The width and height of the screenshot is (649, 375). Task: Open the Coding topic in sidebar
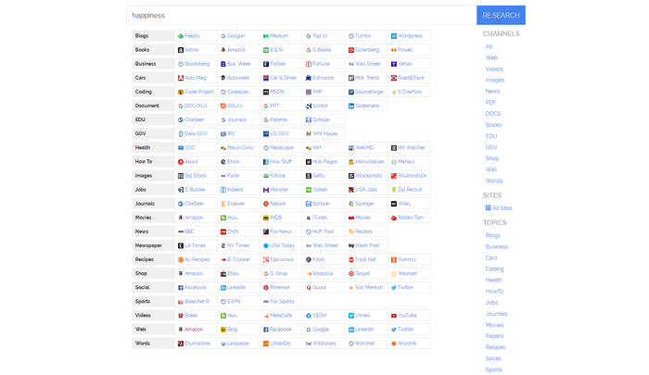click(494, 269)
